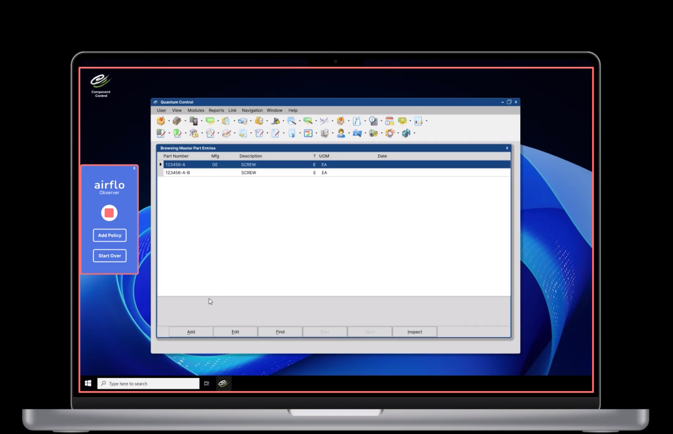Click the Add Policy button
Viewport: 673px width, 434px height.
109,235
